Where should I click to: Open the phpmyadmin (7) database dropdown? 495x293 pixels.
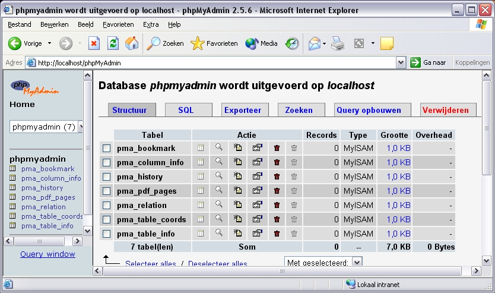(x=46, y=127)
